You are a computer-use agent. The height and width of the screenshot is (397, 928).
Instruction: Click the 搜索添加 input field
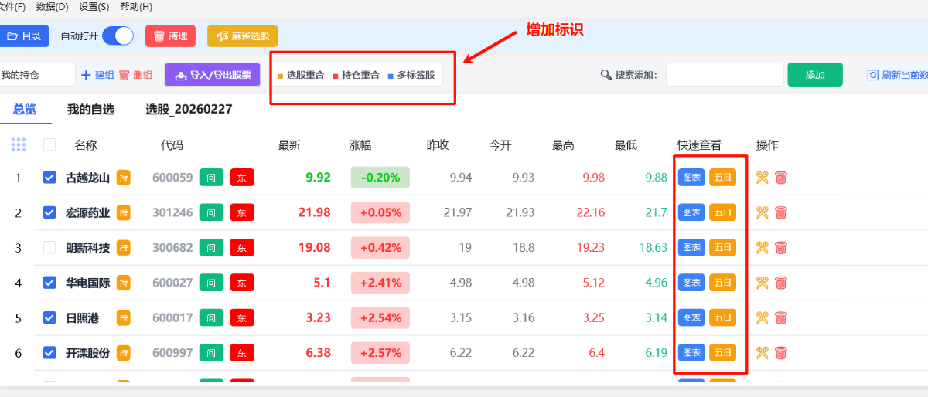click(x=725, y=75)
